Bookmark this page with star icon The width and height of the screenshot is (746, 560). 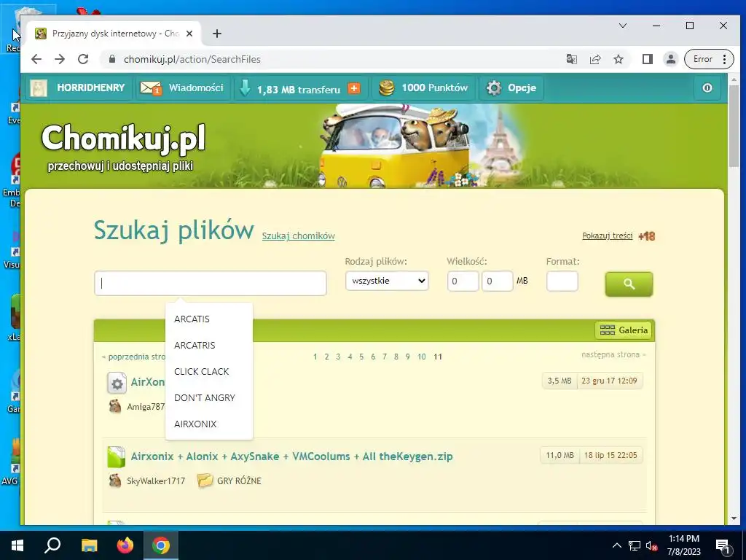click(619, 59)
